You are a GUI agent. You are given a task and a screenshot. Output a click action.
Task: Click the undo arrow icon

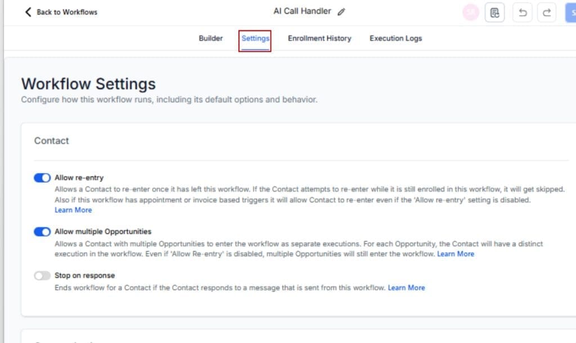522,12
